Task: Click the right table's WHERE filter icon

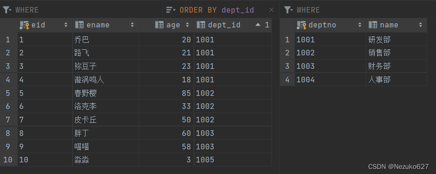Action: (x=289, y=10)
